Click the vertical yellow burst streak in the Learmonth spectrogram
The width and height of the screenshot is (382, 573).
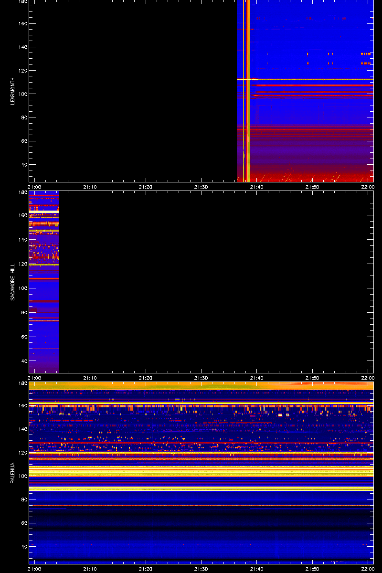pos(248,91)
